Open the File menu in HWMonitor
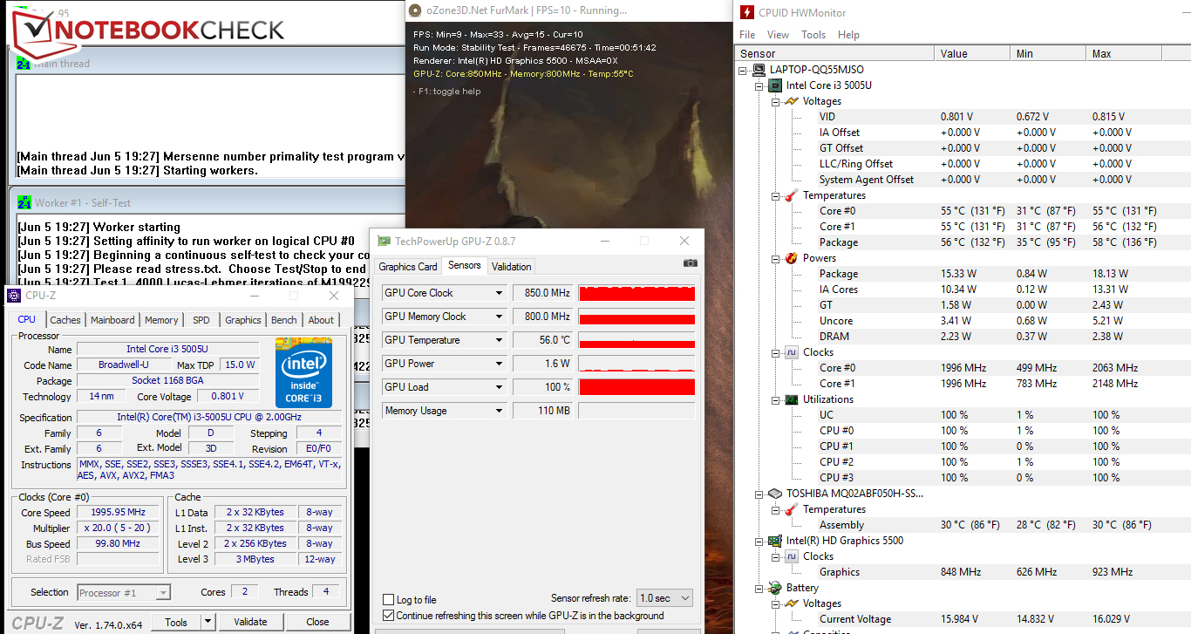This screenshot has width=1191, height=634. (747, 35)
